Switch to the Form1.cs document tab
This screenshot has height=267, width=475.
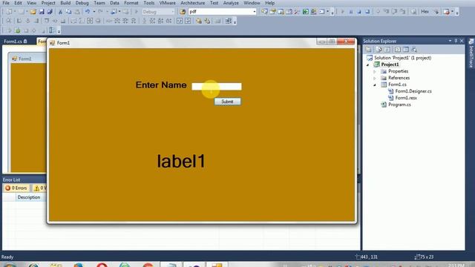point(16,42)
